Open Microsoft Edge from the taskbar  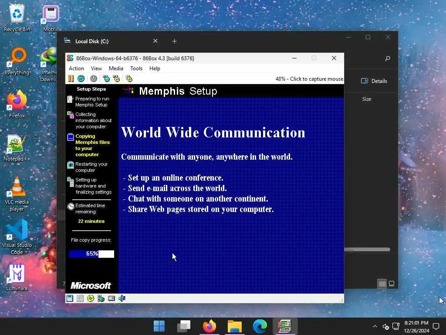click(260, 326)
